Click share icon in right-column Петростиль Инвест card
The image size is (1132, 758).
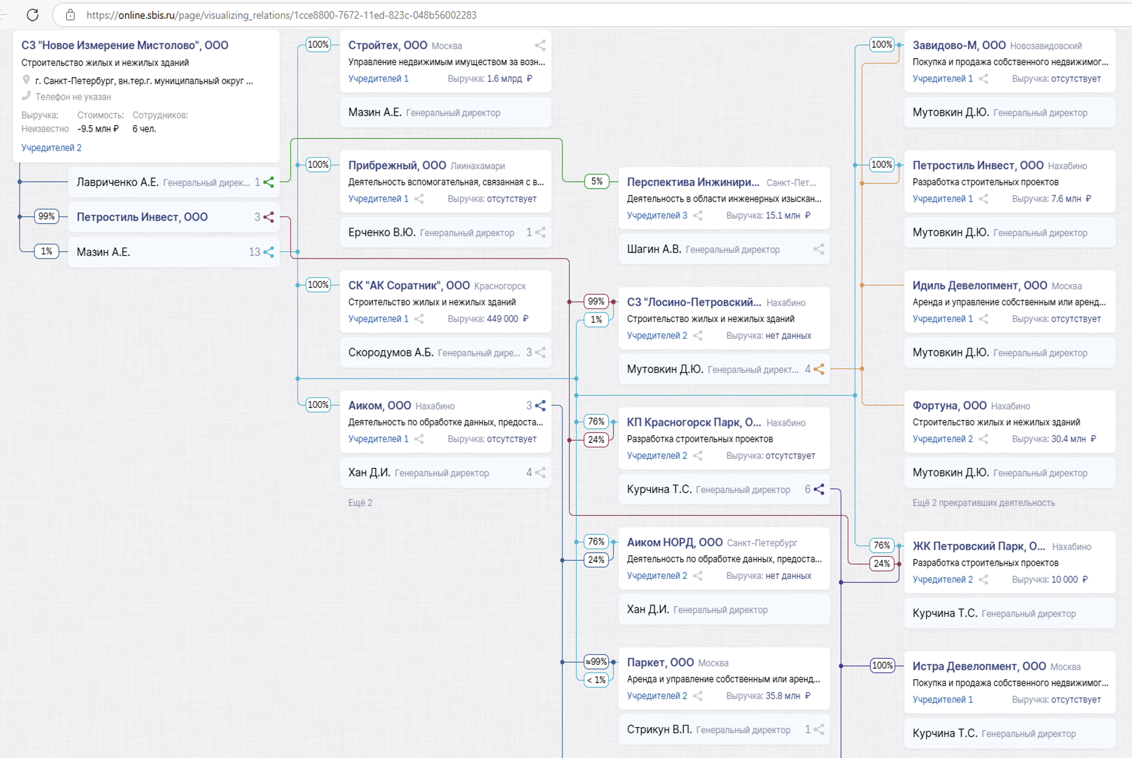(984, 199)
